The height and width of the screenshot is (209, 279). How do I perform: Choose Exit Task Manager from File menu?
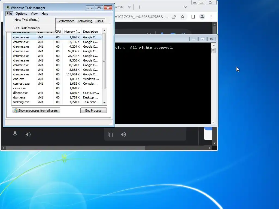point(28,28)
